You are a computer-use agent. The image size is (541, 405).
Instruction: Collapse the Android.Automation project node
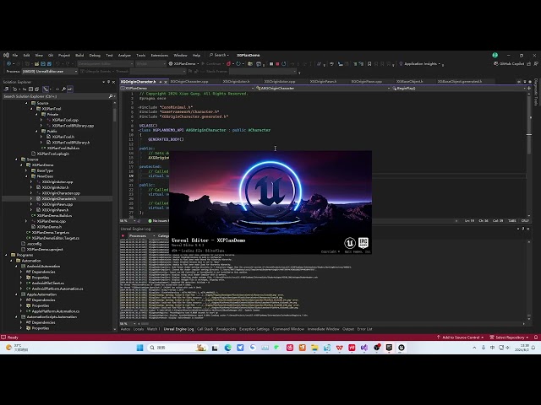point(16,267)
